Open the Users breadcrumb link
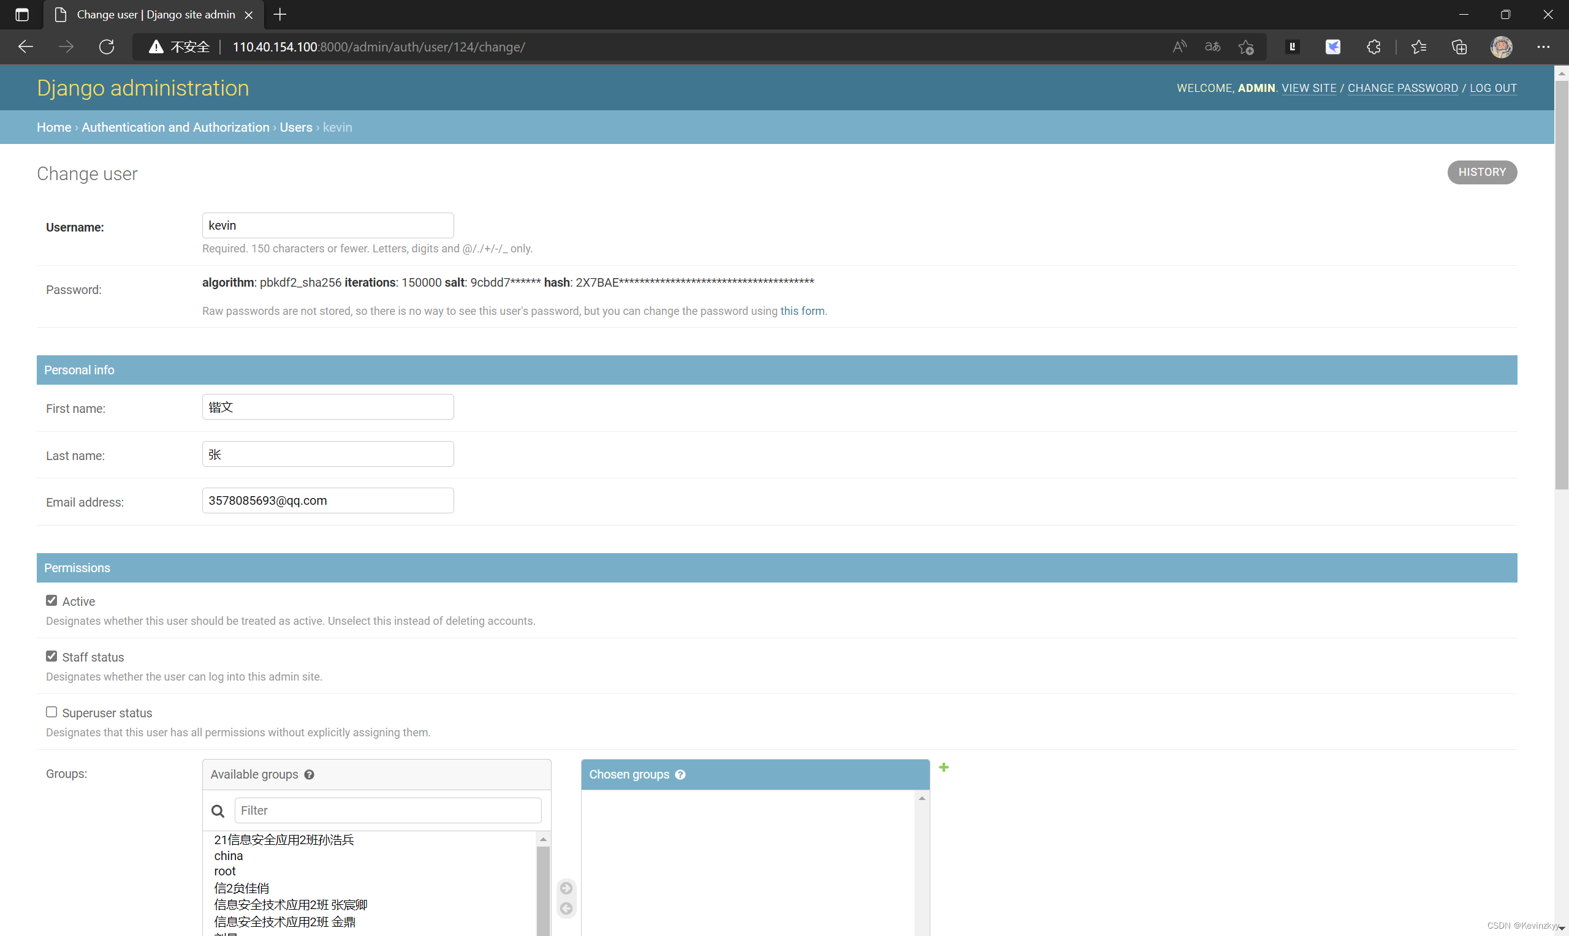The width and height of the screenshot is (1569, 936). (x=296, y=127)
